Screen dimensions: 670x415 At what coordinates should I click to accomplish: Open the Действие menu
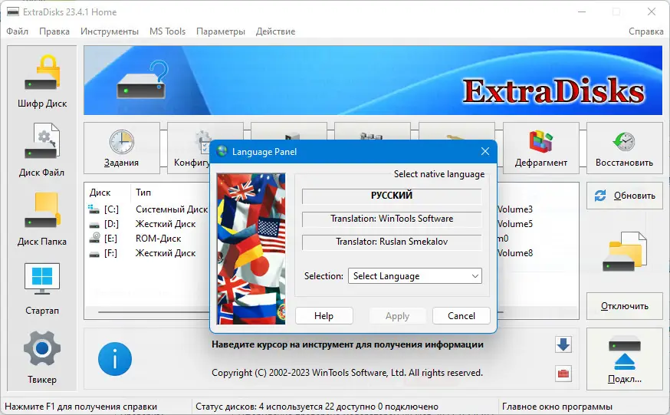click(x=276, y=31)
